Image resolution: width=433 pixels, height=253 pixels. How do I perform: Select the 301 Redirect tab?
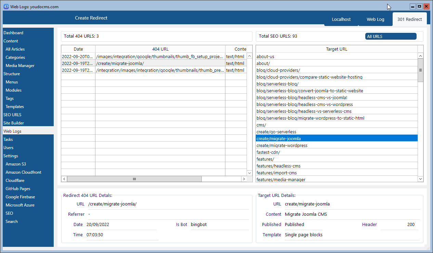pos(409,19)
